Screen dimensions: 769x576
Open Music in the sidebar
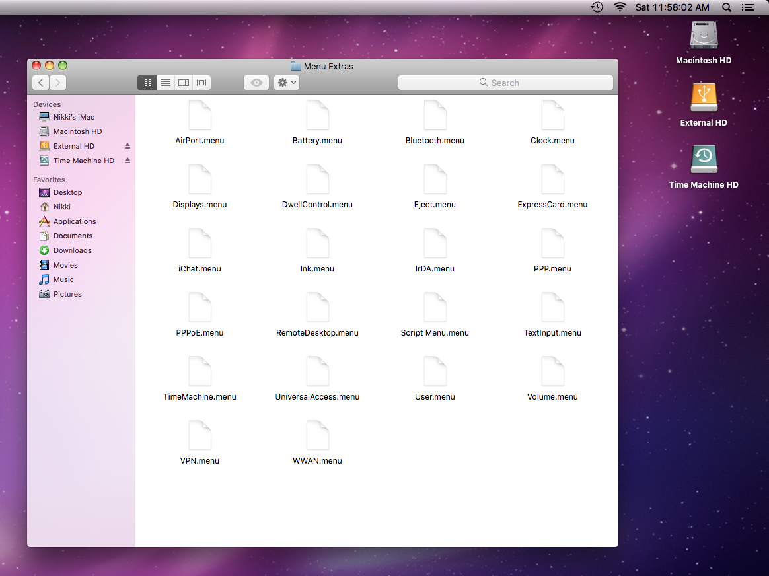coord(81,279)
